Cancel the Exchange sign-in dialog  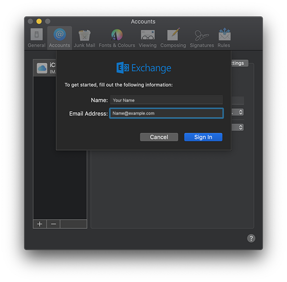click(159, 137)
